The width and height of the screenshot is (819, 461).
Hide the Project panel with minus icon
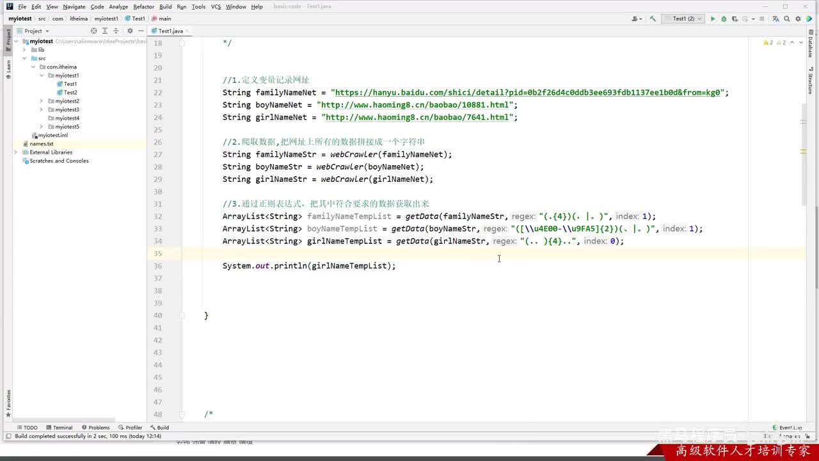click(x=141, y=31)
